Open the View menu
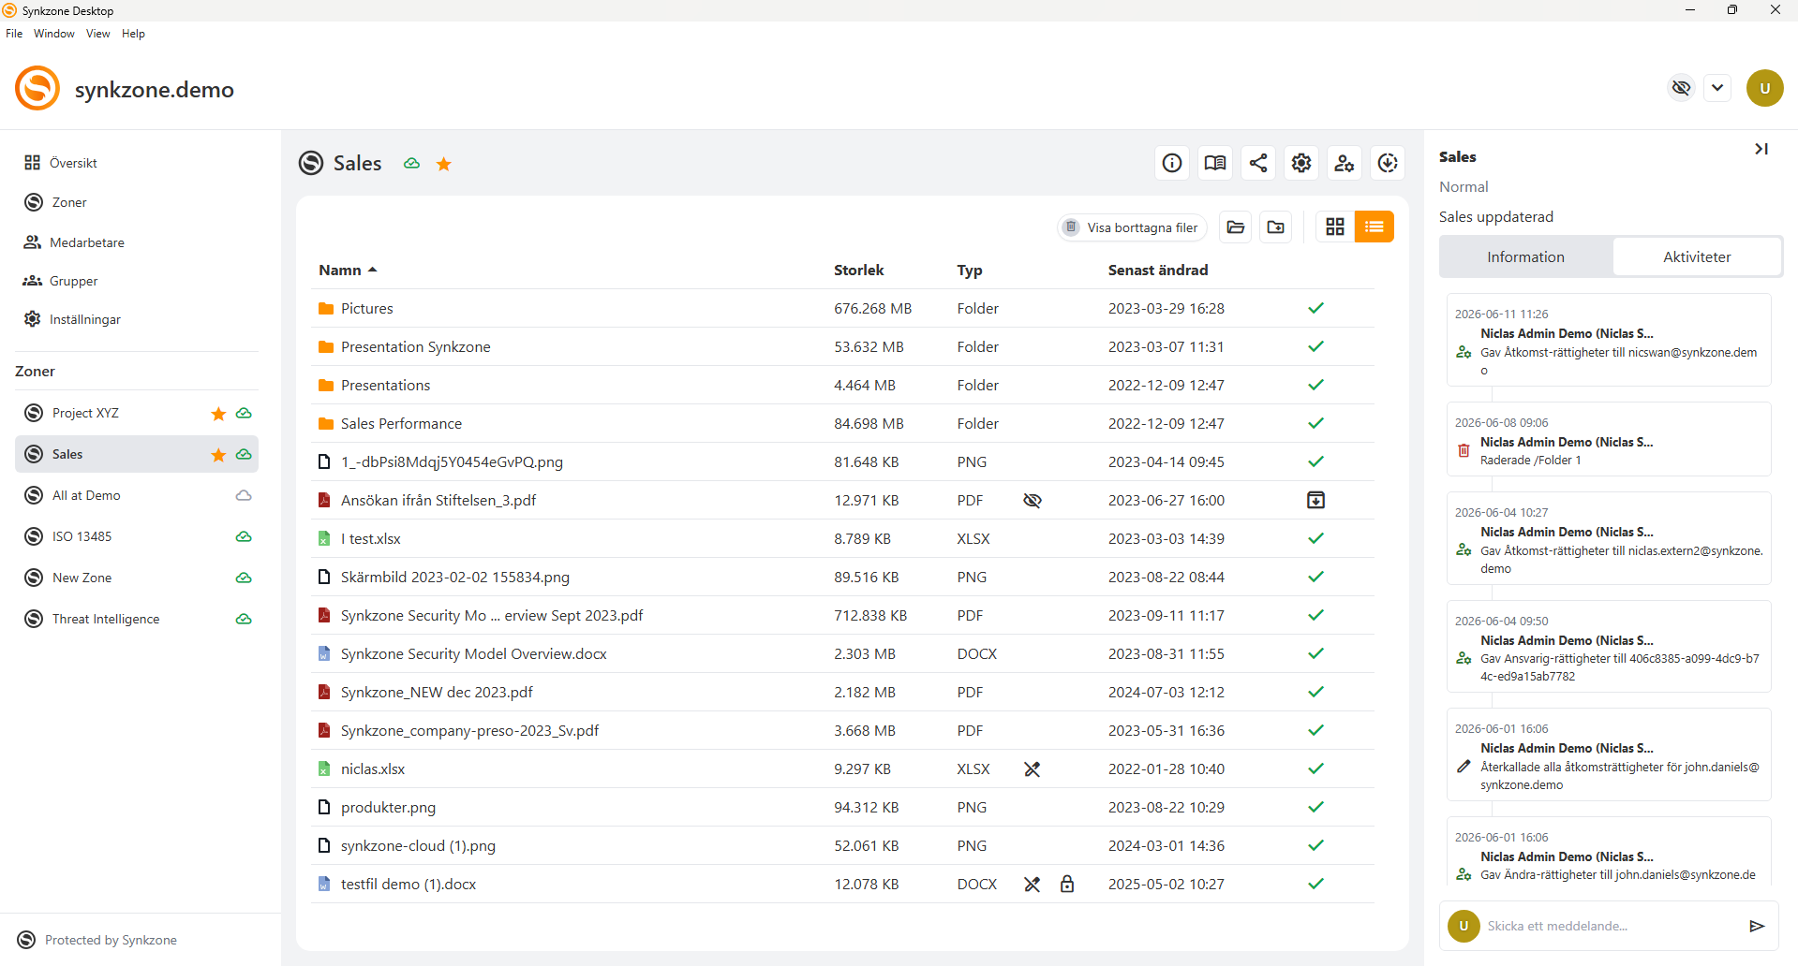This screenshot has width=1798, height=966. tap(98, 34)
